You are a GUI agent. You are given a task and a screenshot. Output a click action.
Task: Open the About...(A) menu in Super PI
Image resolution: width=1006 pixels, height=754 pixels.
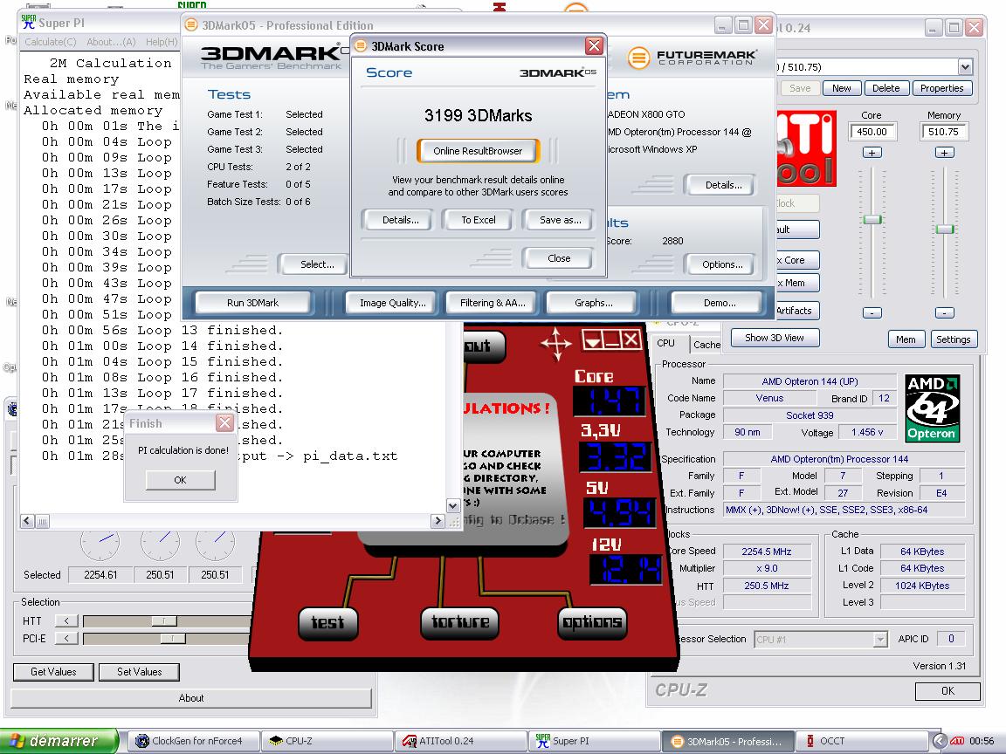(111, 42)
